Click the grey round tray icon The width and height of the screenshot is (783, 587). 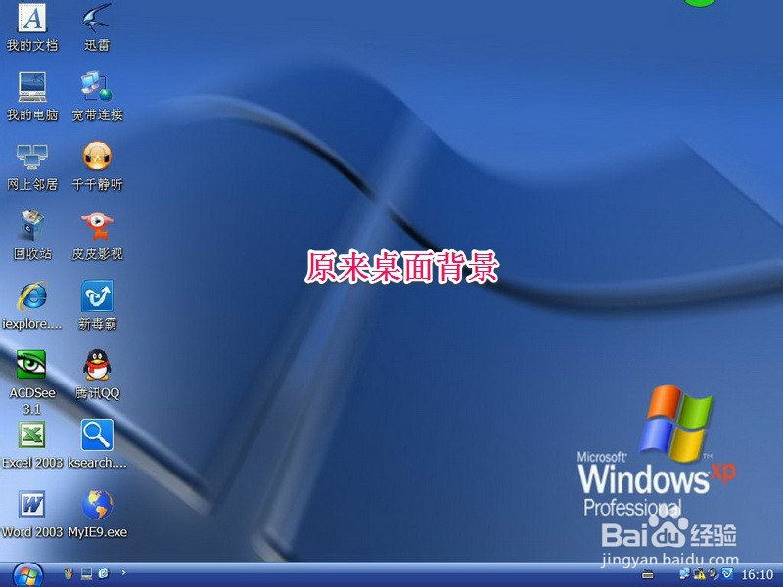pos(714,574)
